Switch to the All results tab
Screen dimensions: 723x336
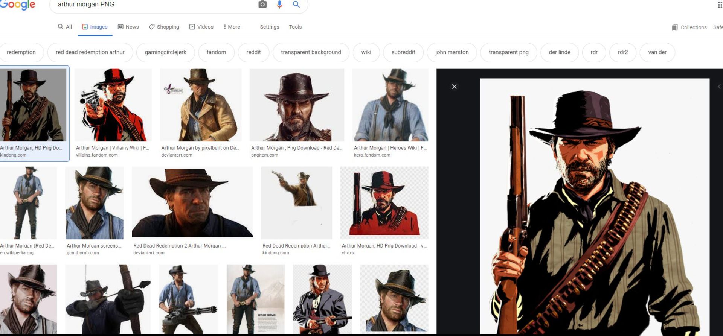click(65, 27)
